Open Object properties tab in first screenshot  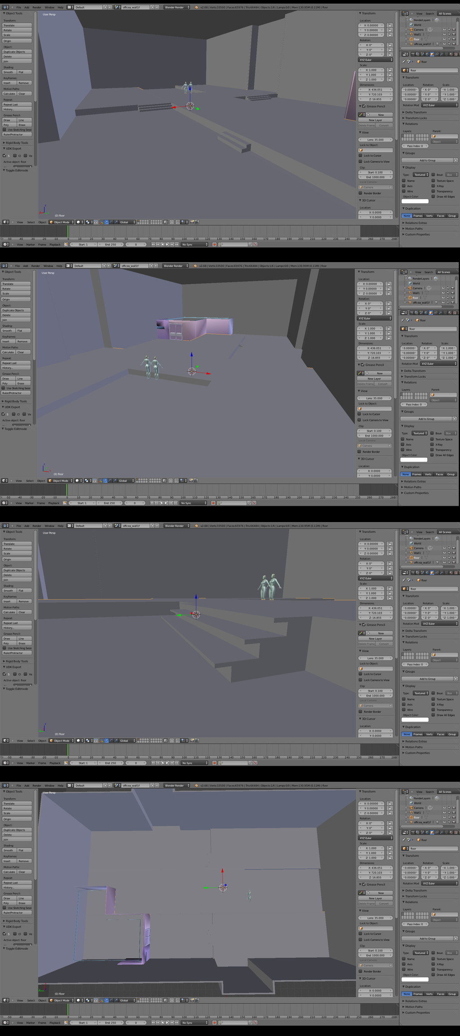[x=432, y=54]
